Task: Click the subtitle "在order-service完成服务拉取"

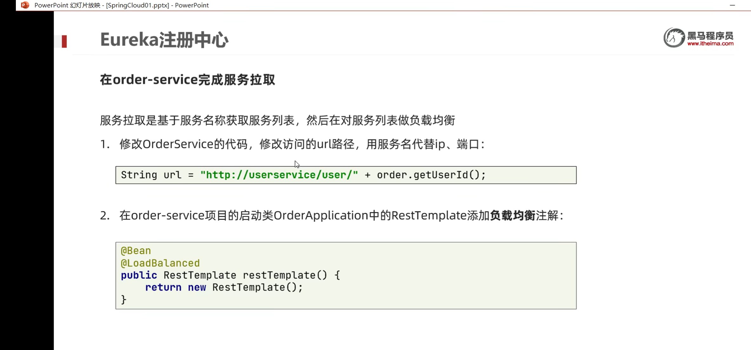Action: (x=187, y=80)
